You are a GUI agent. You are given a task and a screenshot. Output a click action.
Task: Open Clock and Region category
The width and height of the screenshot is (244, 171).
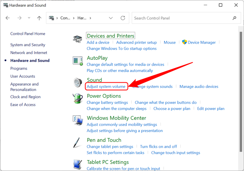click(x=25, y=97)
